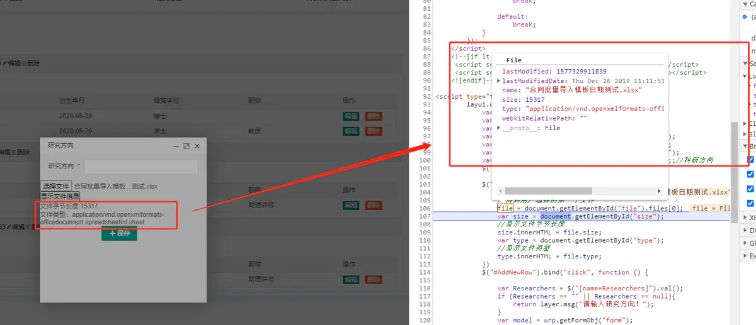
Task: Click 编辑 in the 教员 row
Action: tap(351, 131)
